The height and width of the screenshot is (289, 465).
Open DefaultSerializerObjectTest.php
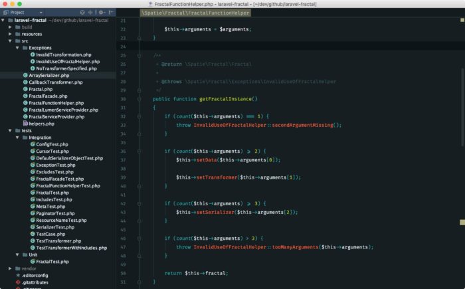[x=69, y=158]
